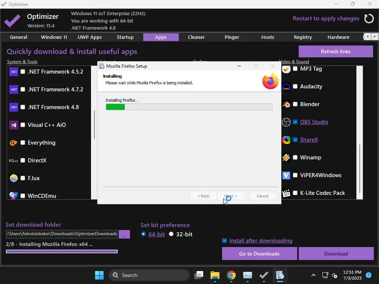Click the .NET Framework 4.7.2 icon
This screenshot has width=379, height=284.
click(x=14, y=89)
